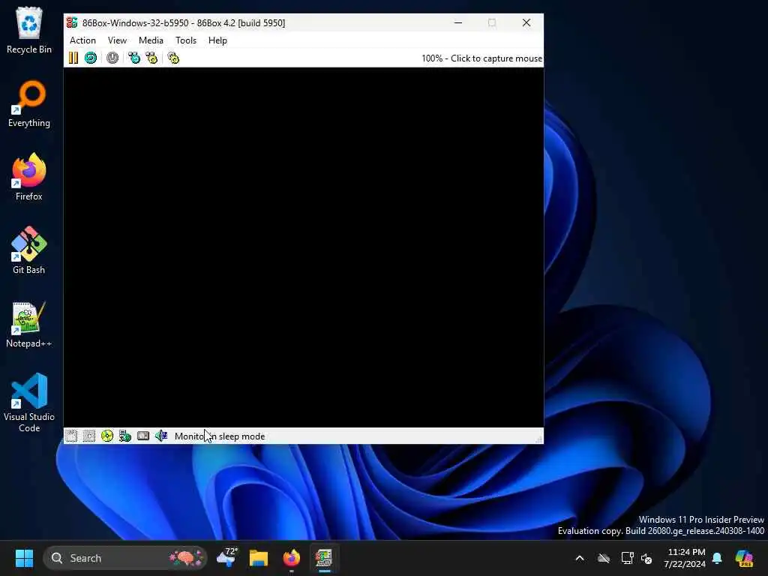The height and width of the screenshot is (576, 768).
Task: Click the second floppy drive status icon
Action: [89, 436]
